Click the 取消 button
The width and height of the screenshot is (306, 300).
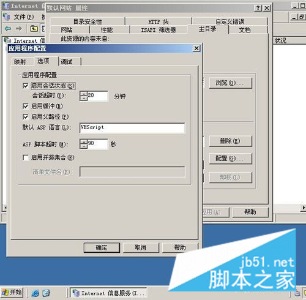click(140, 247)
